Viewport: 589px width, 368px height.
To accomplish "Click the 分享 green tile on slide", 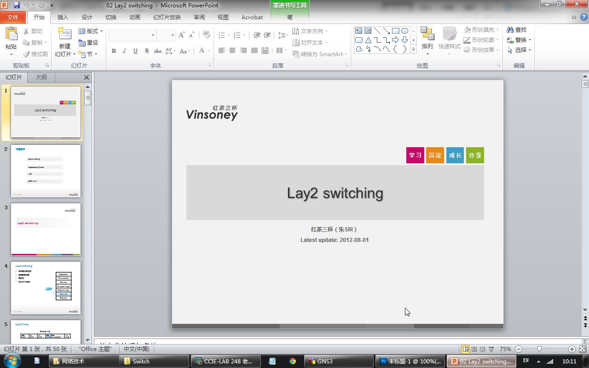I will [x=475, y=155].
